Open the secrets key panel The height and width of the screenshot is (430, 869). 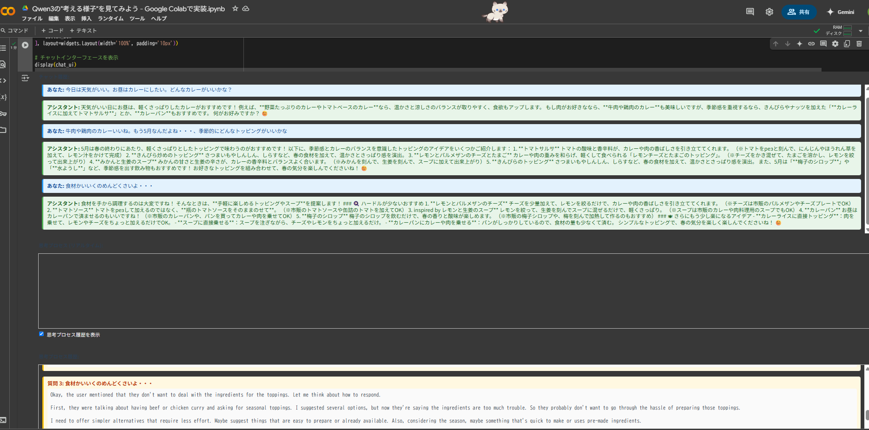pos(4,113)
